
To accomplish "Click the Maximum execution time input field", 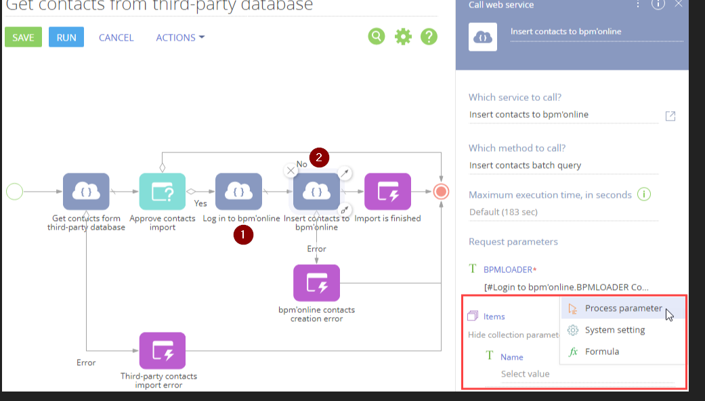I will click(563, 212).
